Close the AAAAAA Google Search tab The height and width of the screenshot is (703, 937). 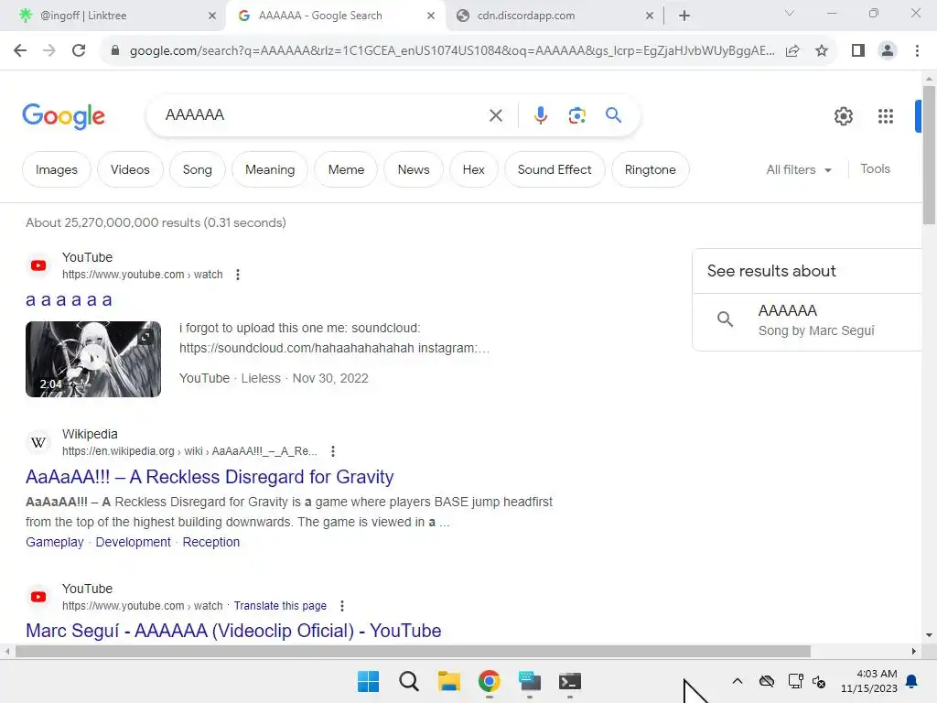(x=431, y=16)
